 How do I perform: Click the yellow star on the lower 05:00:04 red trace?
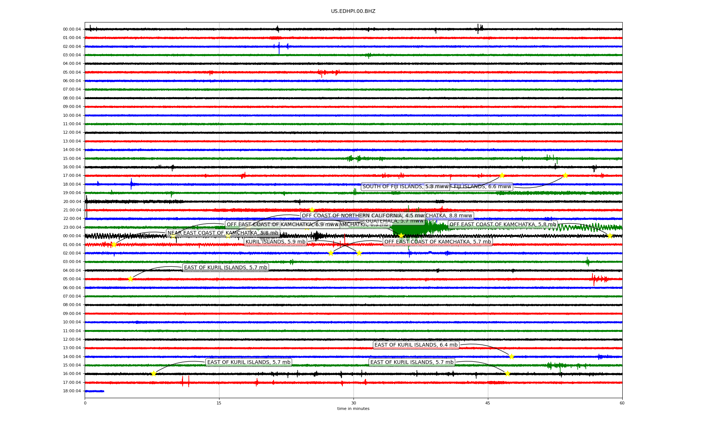click(130, 279)
